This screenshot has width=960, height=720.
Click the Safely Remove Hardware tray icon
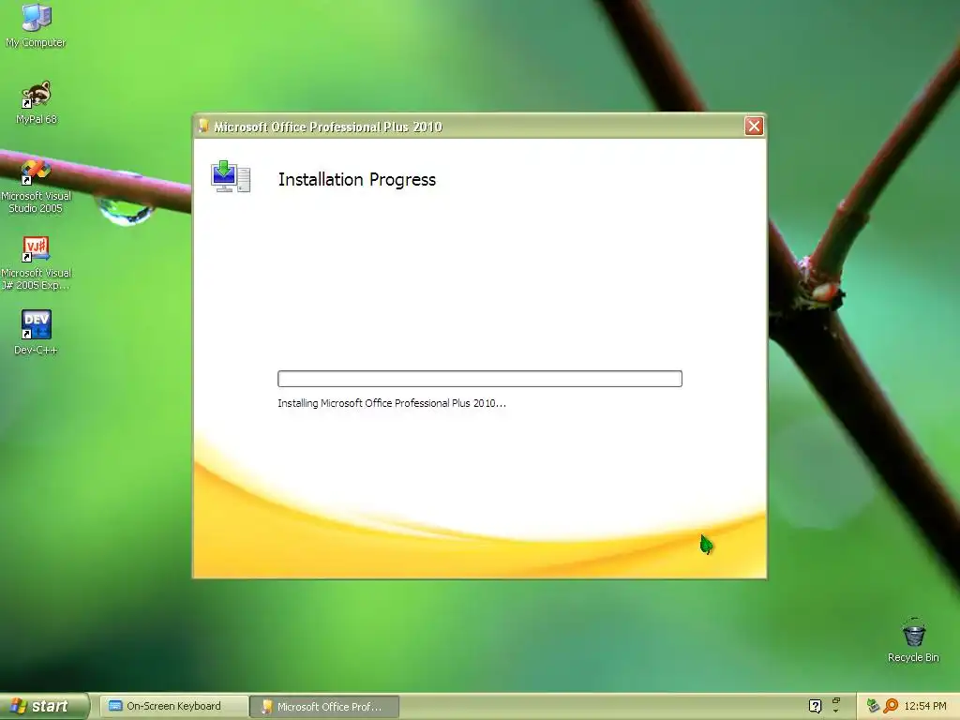tap(873, 706)
